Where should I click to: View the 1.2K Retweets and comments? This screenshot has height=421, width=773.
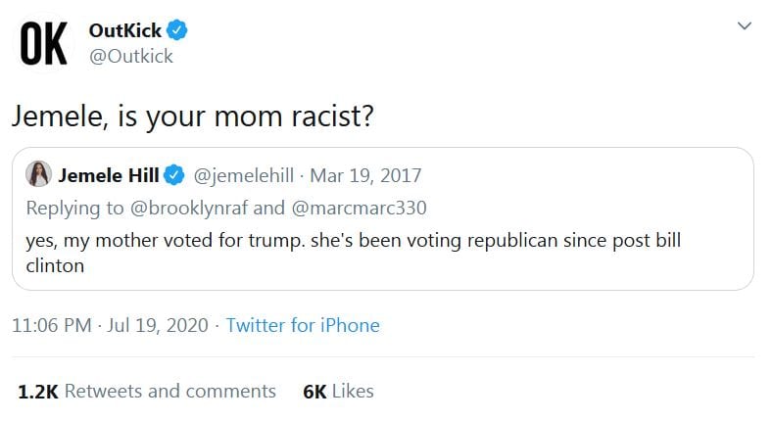pos(147,391)
